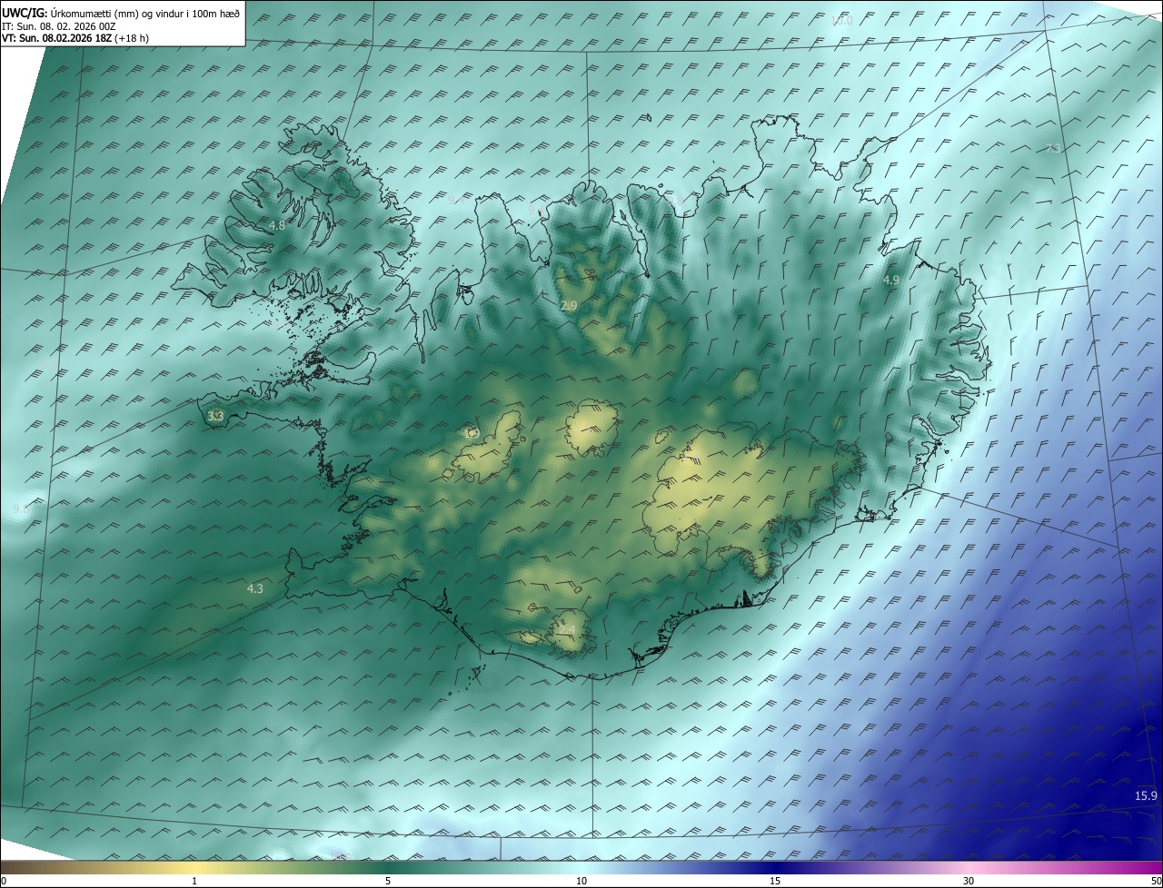Click the 3.3 value on the western peninsula

(x=215, y=416)
